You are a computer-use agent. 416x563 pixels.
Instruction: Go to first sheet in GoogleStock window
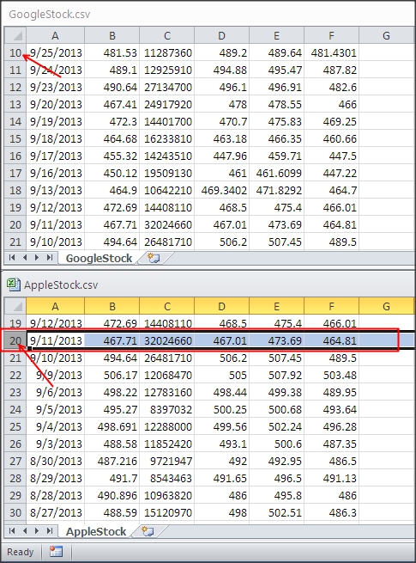12,258
